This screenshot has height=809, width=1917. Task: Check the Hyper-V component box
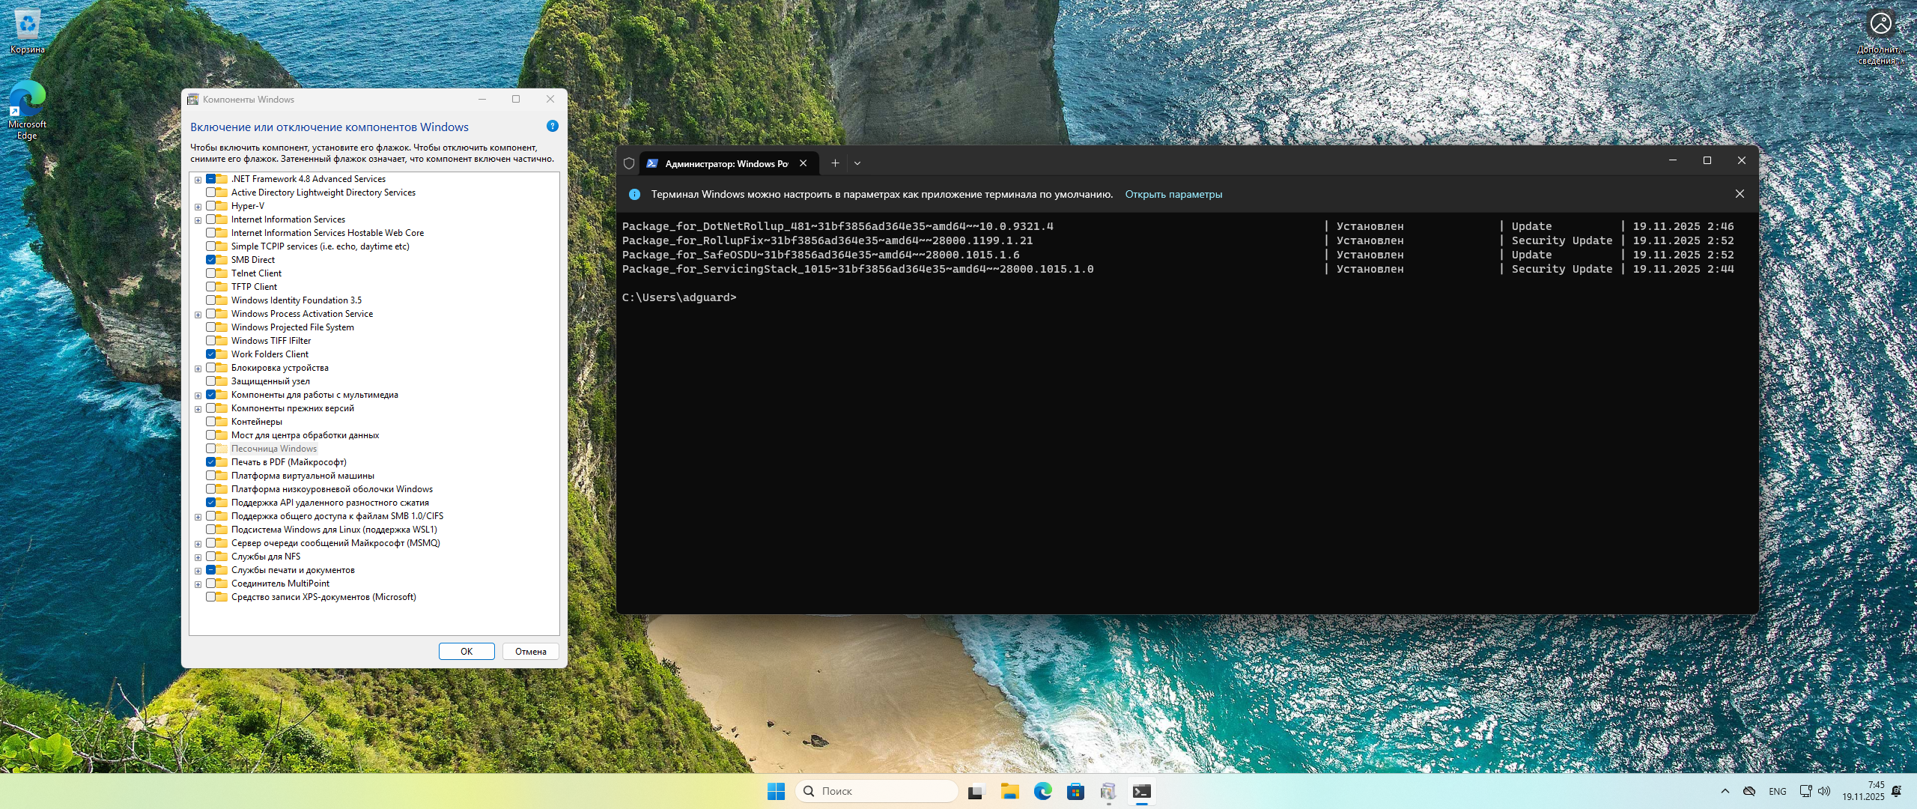(x=211, y=206)
